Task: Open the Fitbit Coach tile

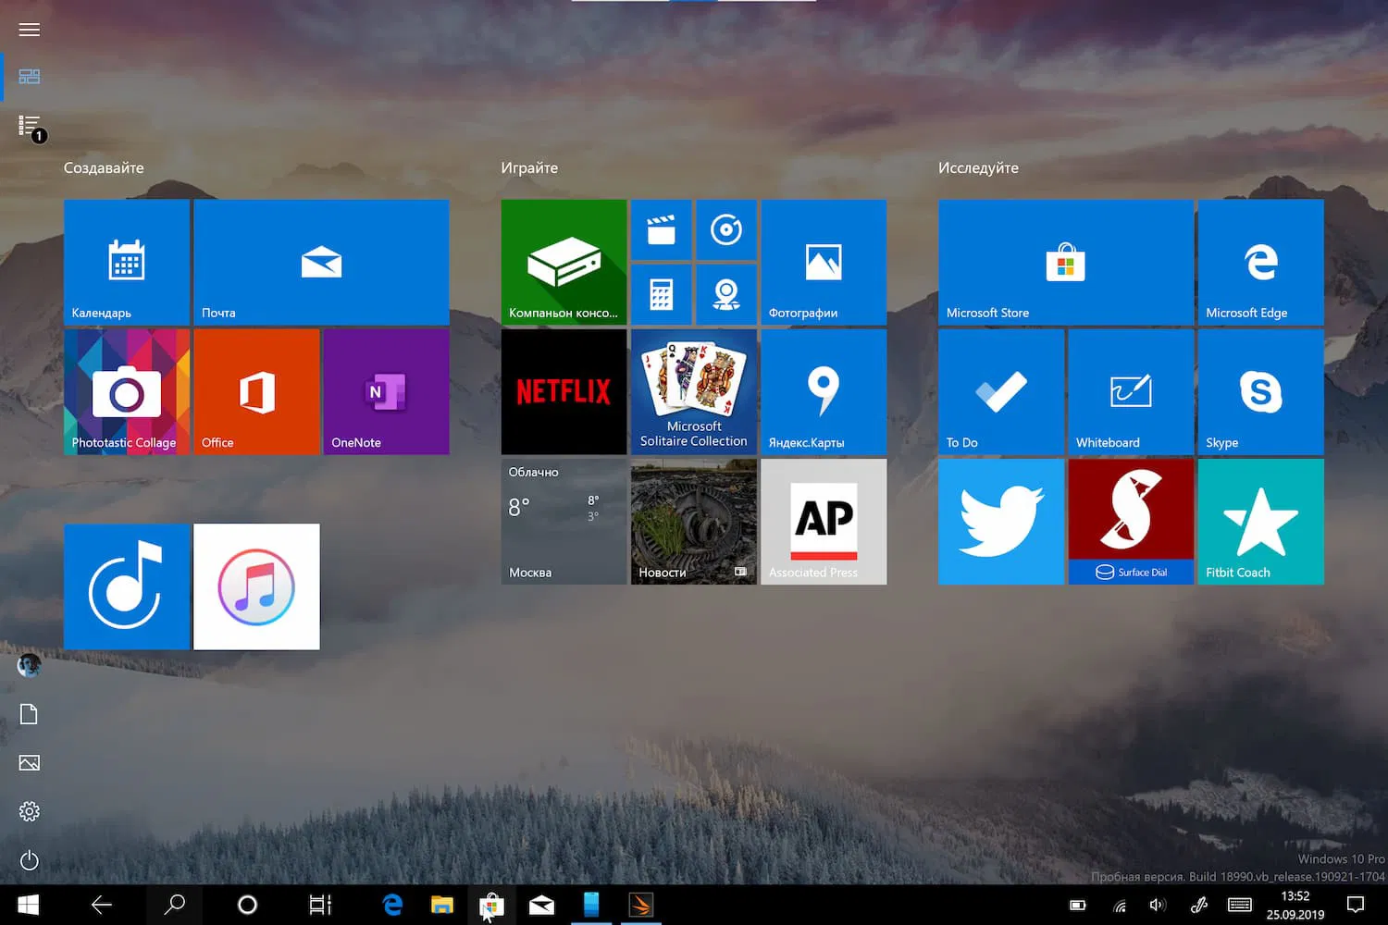Action: 1260,521
